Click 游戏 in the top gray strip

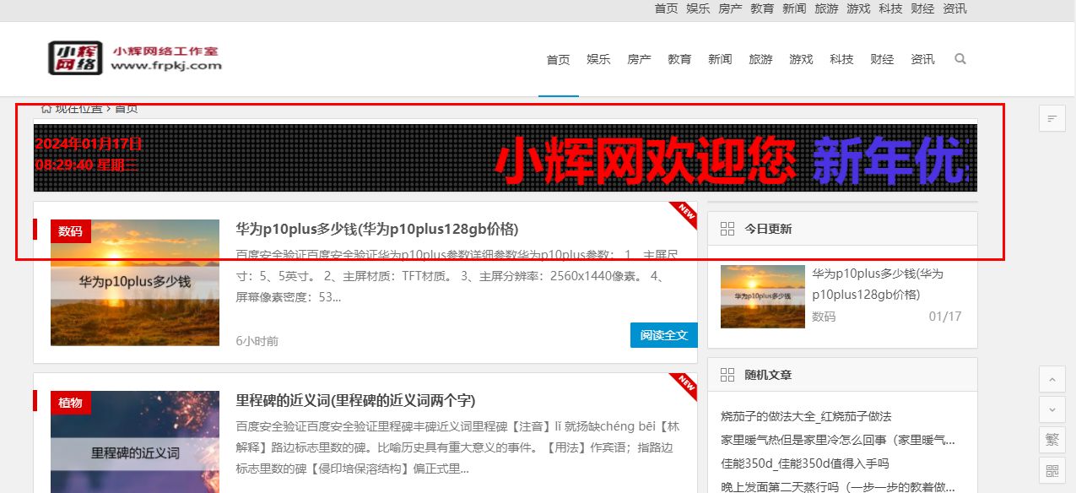tap(858, 8)
